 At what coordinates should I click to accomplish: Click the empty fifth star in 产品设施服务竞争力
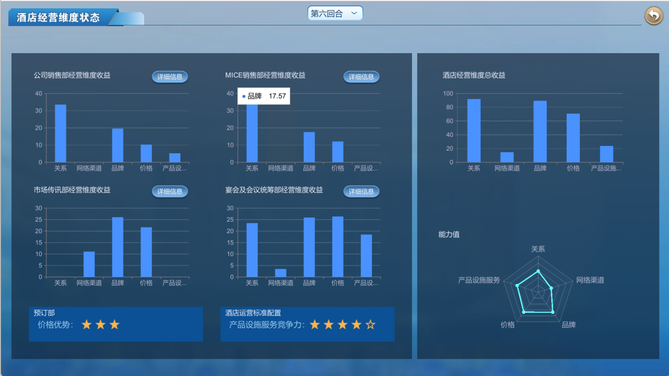coord(370,324)
